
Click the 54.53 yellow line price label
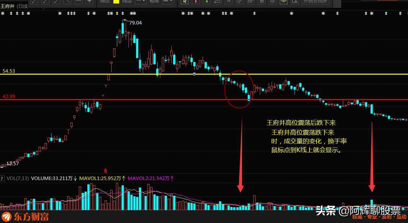click(9, 71)
